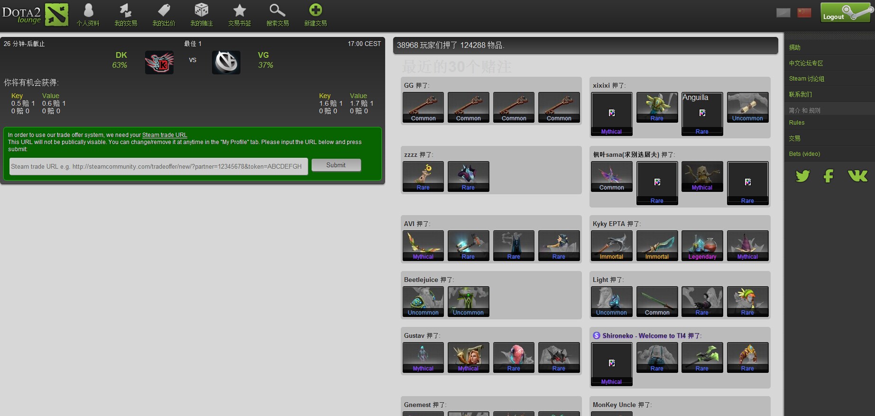Viewport: 875px width, 416px height.
Task: Click Light's Uncommon item
Action: 611,302
